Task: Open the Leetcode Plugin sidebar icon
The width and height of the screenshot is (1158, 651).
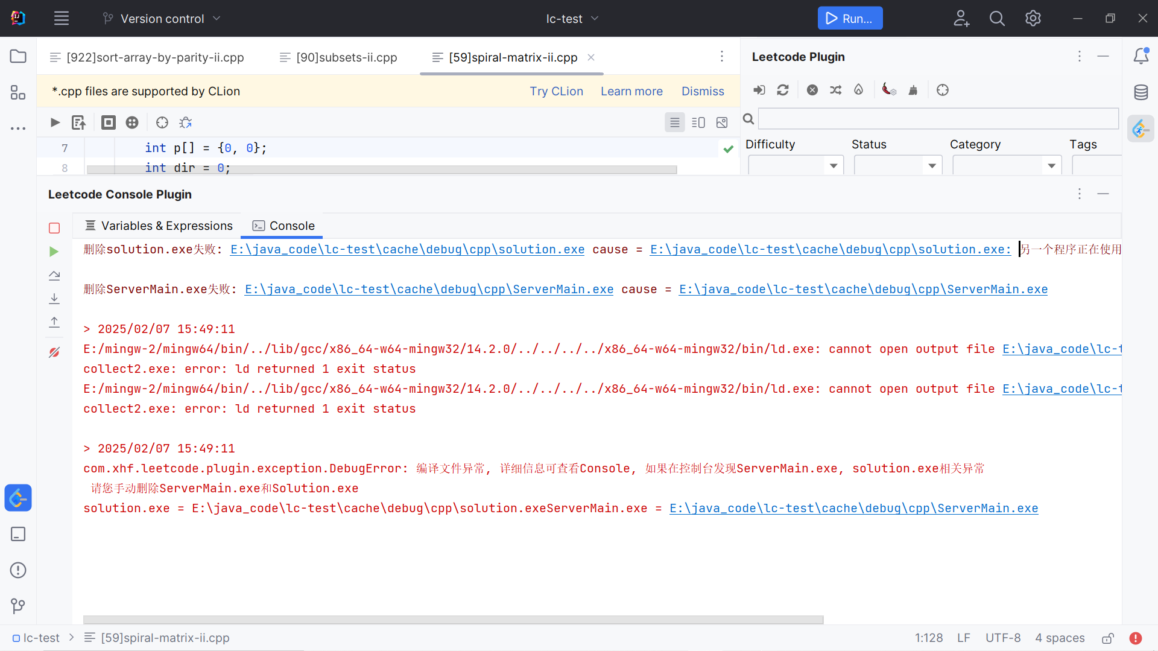Action: (x=1141, y=129)
